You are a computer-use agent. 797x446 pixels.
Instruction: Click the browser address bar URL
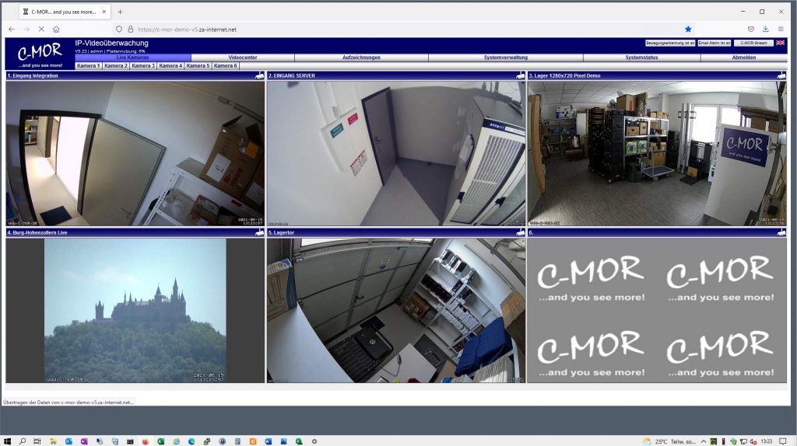click(x=187, y=30)
